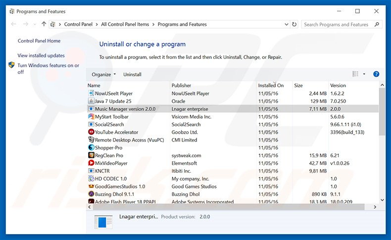Click All Control Panel Items breadcrumb
Screen dimensions: 391x240
tap(125, 24)
